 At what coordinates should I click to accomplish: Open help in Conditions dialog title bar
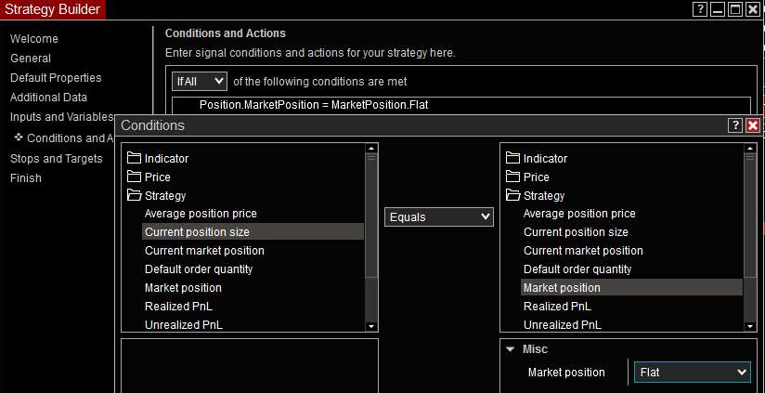[735, 125]
